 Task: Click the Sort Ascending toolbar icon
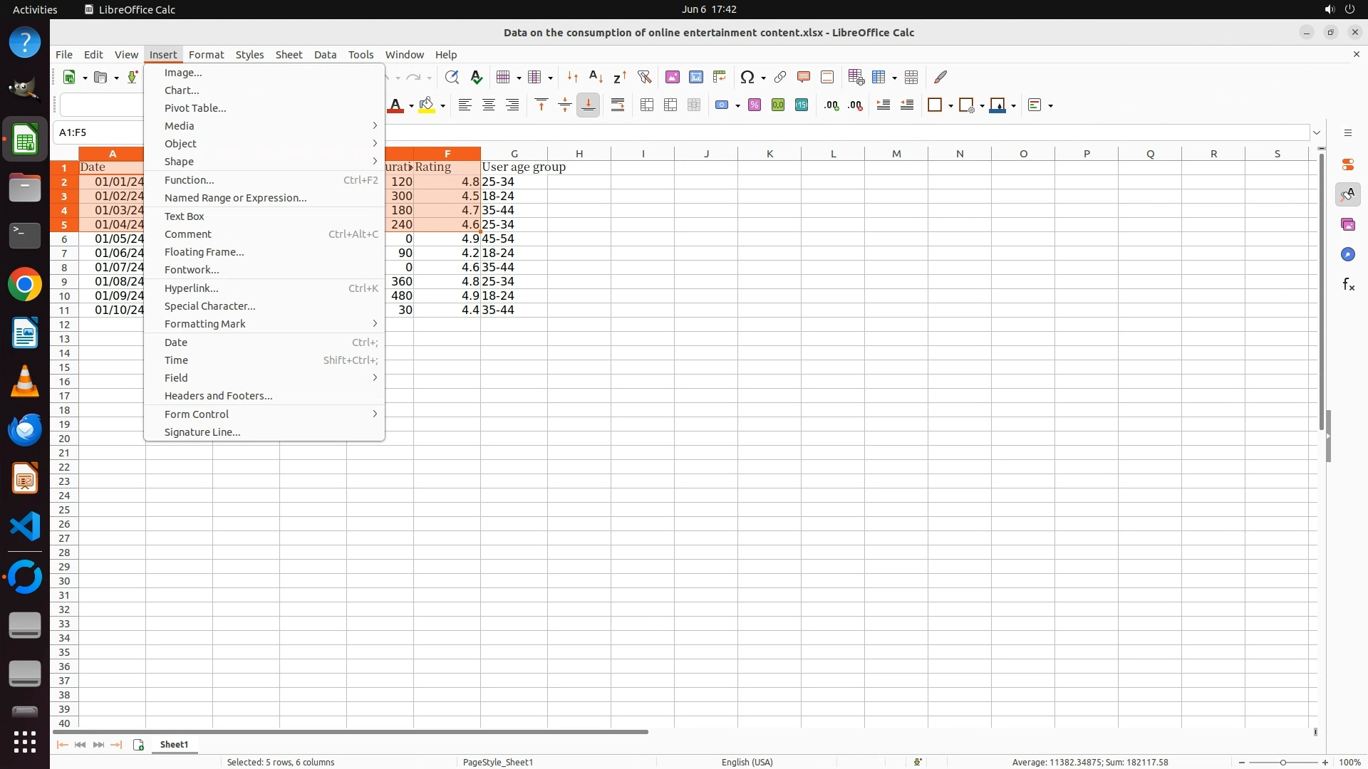pos(596,77)
